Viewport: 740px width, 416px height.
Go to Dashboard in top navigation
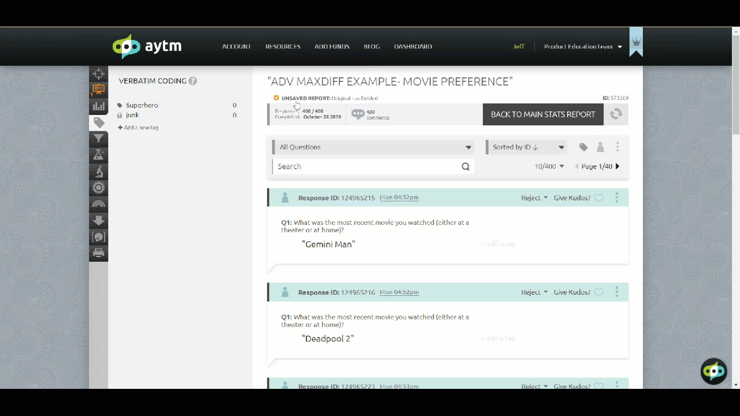[413, 47]
